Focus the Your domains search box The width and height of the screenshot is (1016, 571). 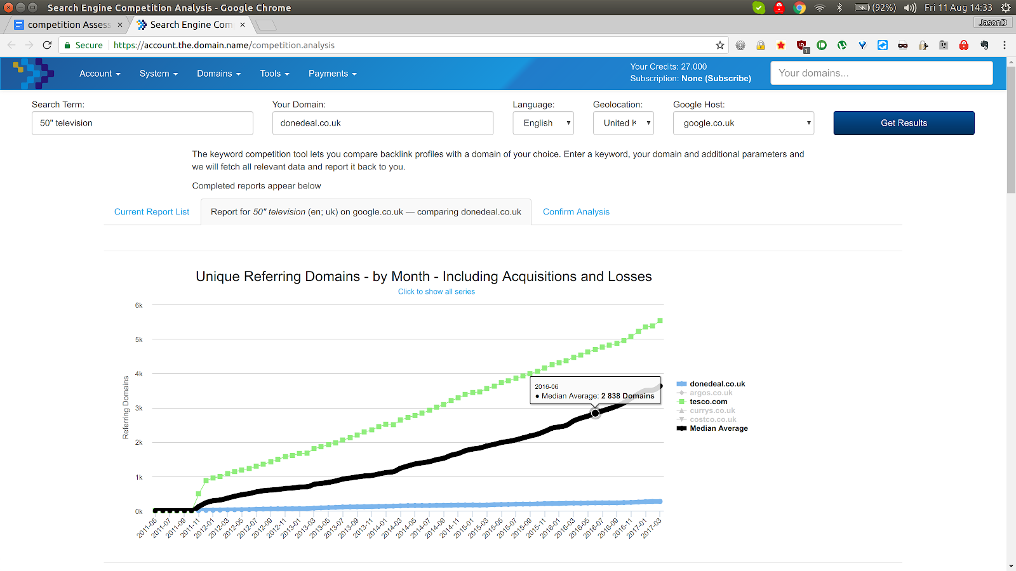[x=881, y=73]
